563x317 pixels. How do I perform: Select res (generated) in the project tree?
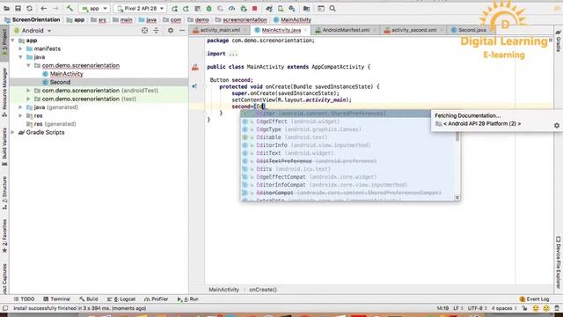pyautogui.click(x=55, y=124)
